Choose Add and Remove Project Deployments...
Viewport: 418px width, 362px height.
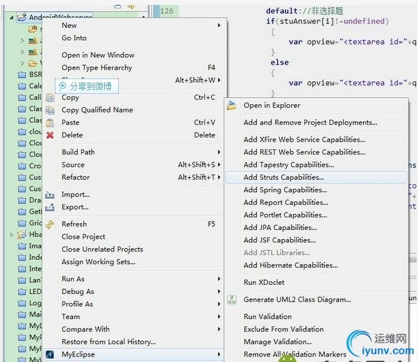tap(310, 123)
